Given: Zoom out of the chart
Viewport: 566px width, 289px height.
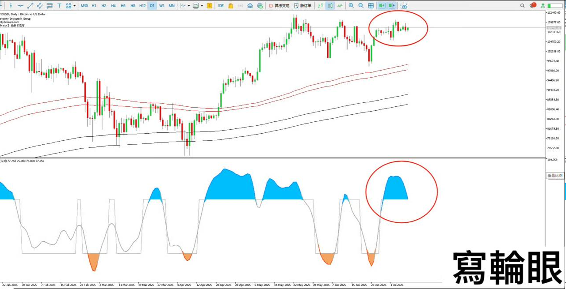Looking at the screenshot, I should pos(361,6).
